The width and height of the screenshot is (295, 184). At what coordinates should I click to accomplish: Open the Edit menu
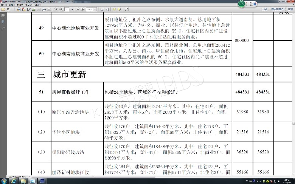pos(12,5)
